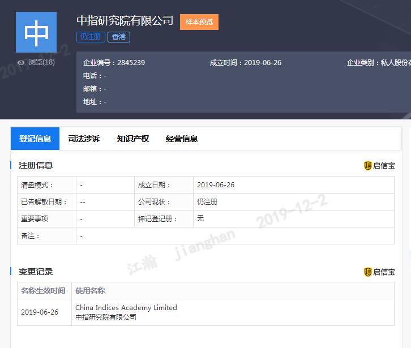
Task: Click the orange 样本预览 button
Action: pos(199,22)
